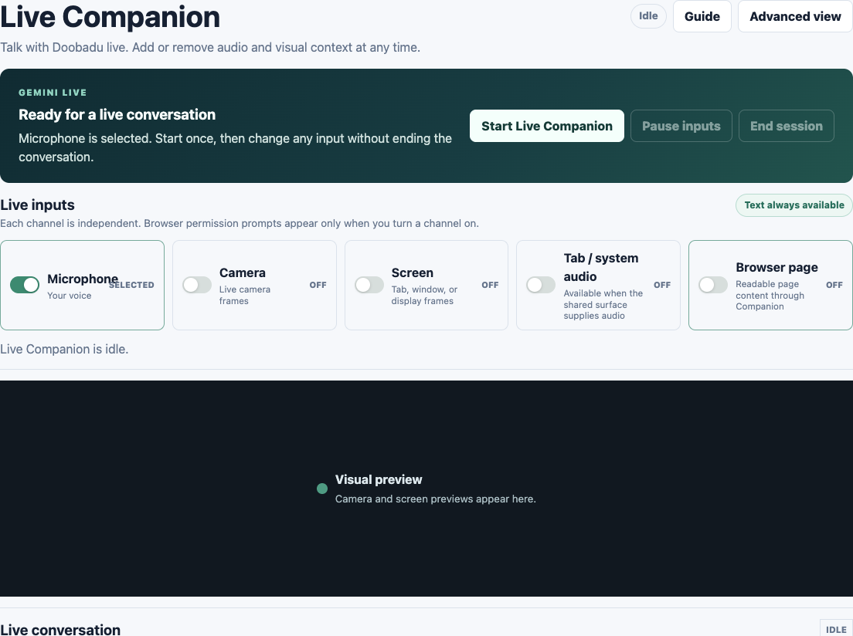The width and height of the screenshot is (853, 636).
Task: Click Tab, window, or display frames text
Action: [x=424, y=295]
